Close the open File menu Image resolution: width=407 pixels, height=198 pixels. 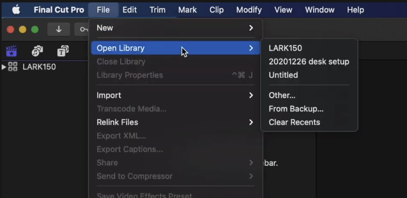103,10
